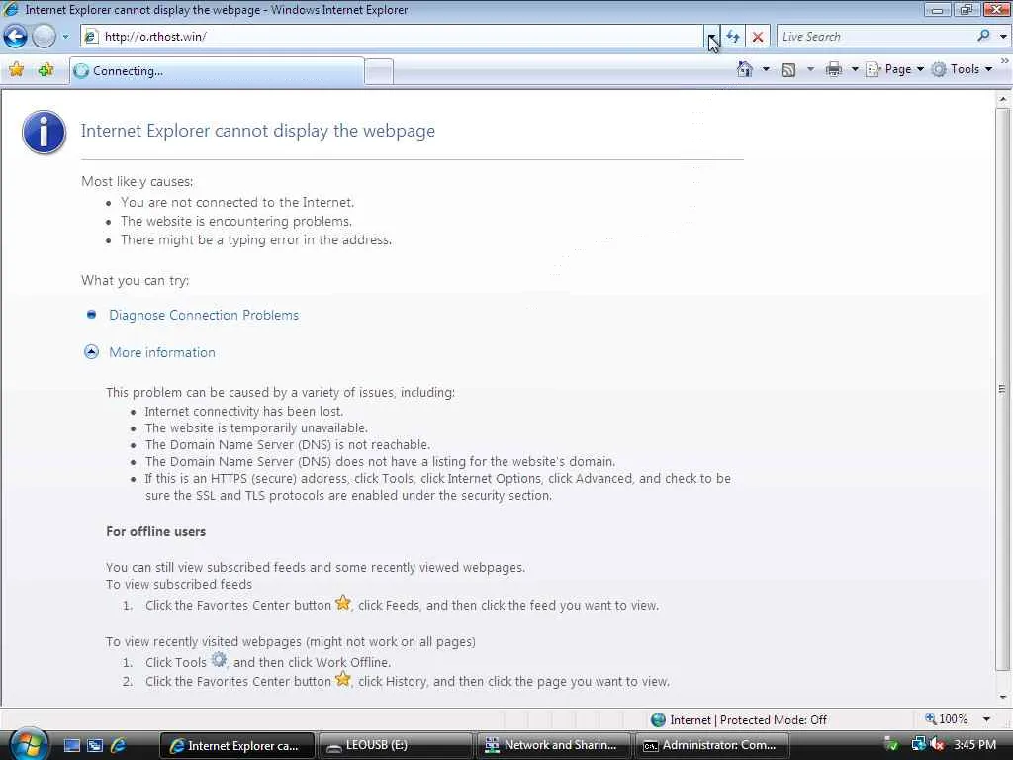1013x760 pixels.
Task: Show more toolbar commands chevron
Action: click(x=1005, y=61)
